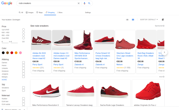Start voice search with microphone icon
Screen dimensions: 179x110
(84, 4)
